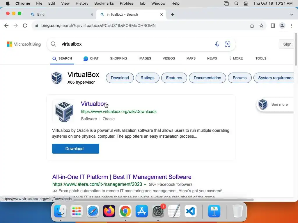Screen dimensions: 298x223
Task: Open the virtualbox.org/wiki/Downloads URL link
Action: coord(119,111)
